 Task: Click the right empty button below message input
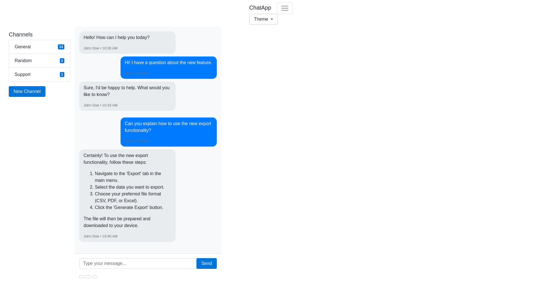(95, 277)
